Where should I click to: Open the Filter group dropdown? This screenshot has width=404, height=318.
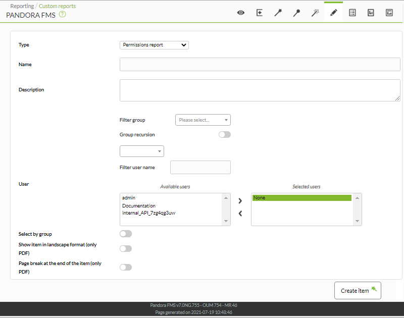[203, 120]
